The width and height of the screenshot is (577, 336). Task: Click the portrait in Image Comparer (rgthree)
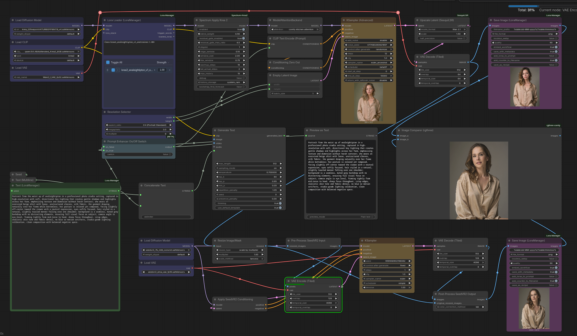(x=479, y=180)
